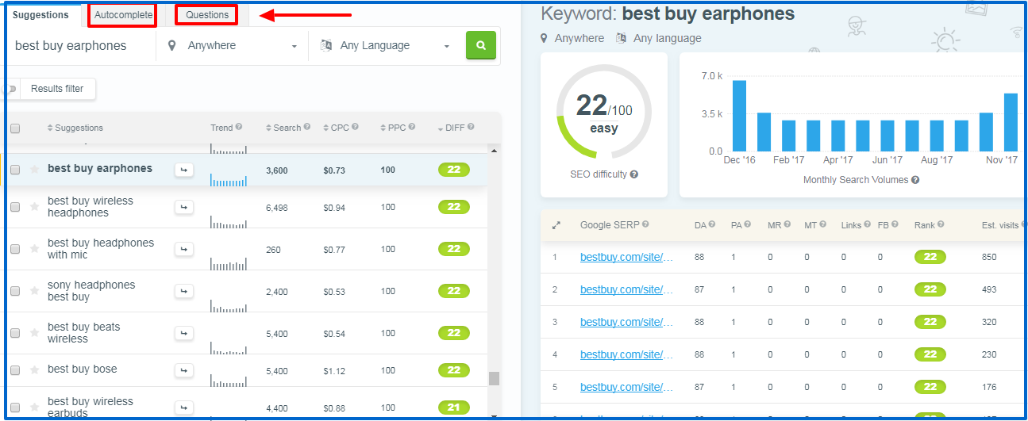Click the keyword search input field
The image size is (1028, 421).
tap(83, 46)
